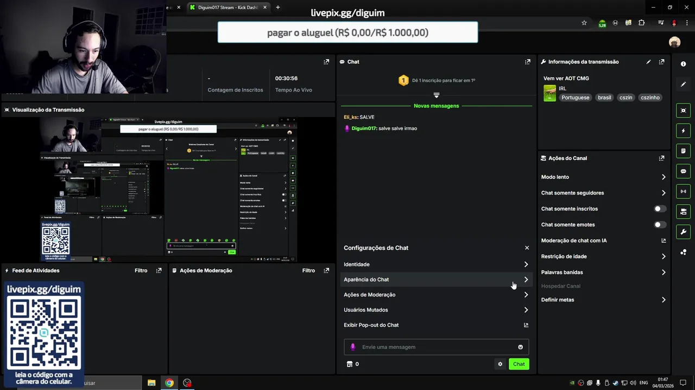The width and height of the screenshot is (695, 390).
Task: Click the stream preview in Visualização da Transmissão
Action: pyautogui.click(x=168, y=190)
